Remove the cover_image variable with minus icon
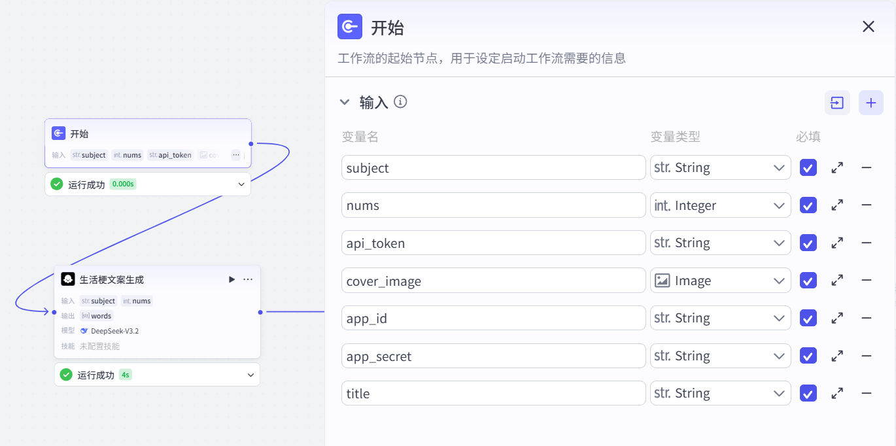The image size is (896, 446). pyautogui.click(x=867, y=281)
